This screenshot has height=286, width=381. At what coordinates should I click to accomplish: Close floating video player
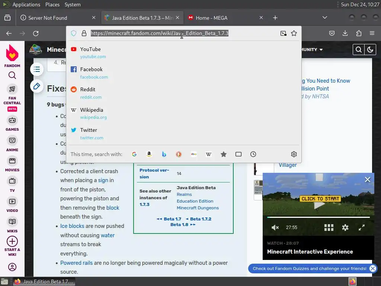367,179
